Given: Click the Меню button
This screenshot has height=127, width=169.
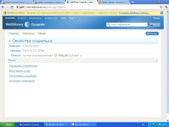Looking at the screenshot, I should point(42,34).
